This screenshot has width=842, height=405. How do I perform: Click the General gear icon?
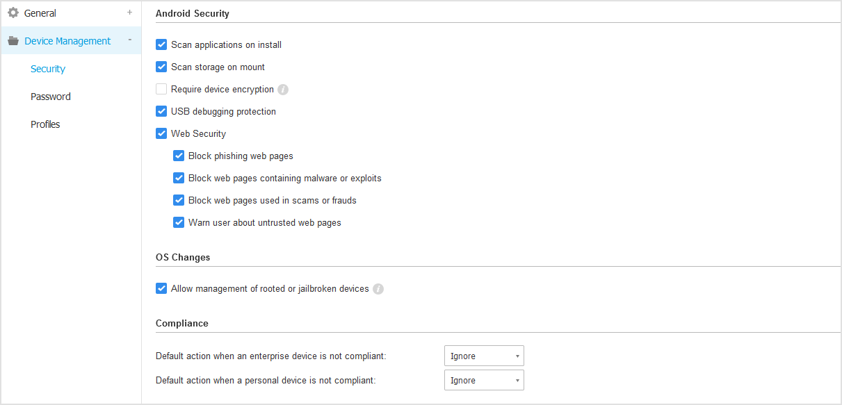pos(13,13)
